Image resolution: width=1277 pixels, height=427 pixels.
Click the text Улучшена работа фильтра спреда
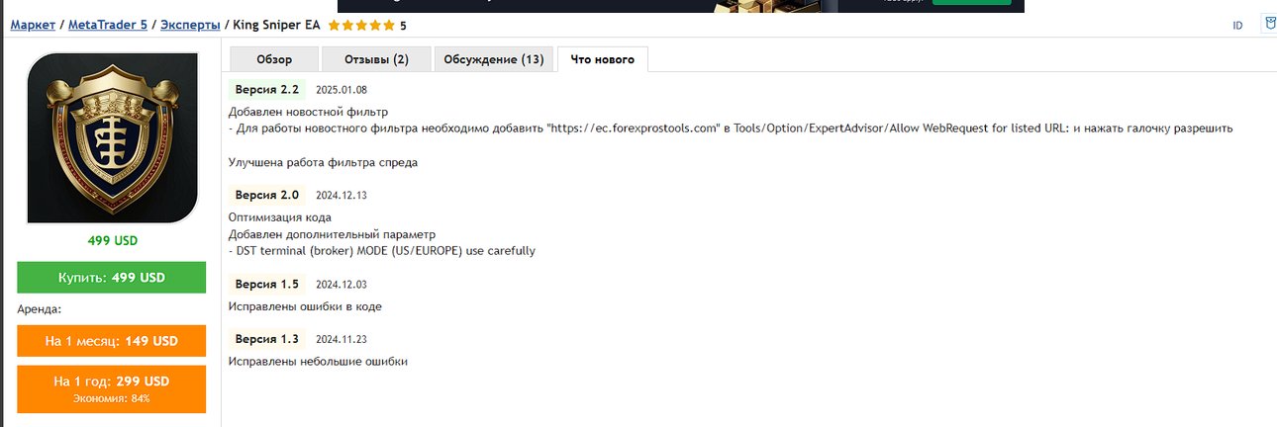pyautogui.click(x=323, y=163)
